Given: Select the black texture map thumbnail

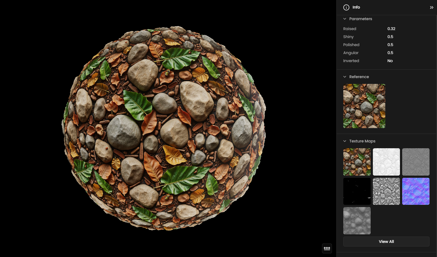Looking at the screenshot, I should [357, 191].
